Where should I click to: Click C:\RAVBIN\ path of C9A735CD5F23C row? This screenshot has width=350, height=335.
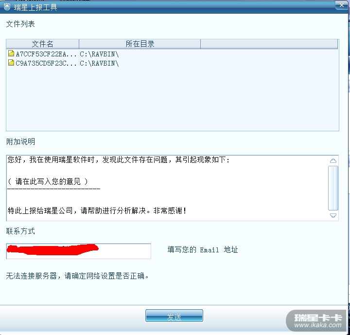tap(99, 63)
